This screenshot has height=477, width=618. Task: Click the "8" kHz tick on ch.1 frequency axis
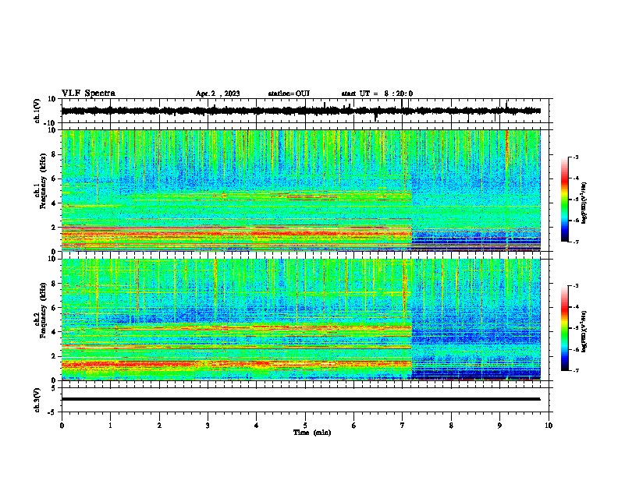(55, 154)
